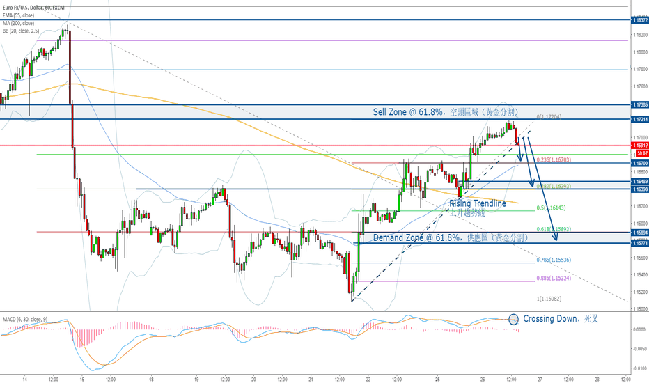Click the 1.17385 price label on the axis
Viewport: 649px width, 383px height.
coord(639,104)
